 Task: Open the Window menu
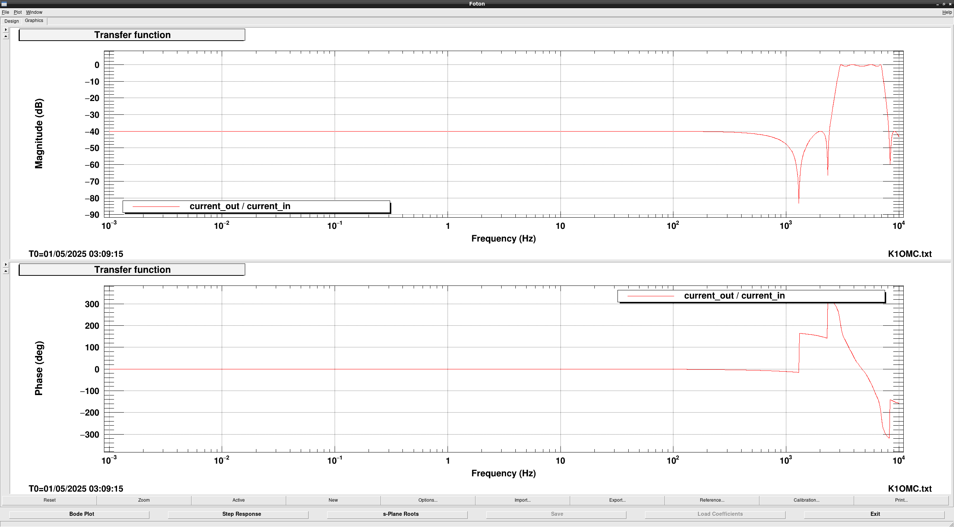click(34, 12)
